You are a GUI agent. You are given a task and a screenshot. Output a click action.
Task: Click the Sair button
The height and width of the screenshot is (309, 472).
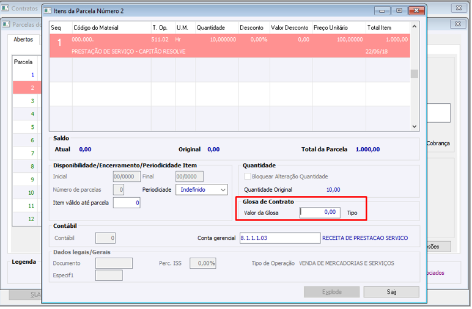pos(391,292)
